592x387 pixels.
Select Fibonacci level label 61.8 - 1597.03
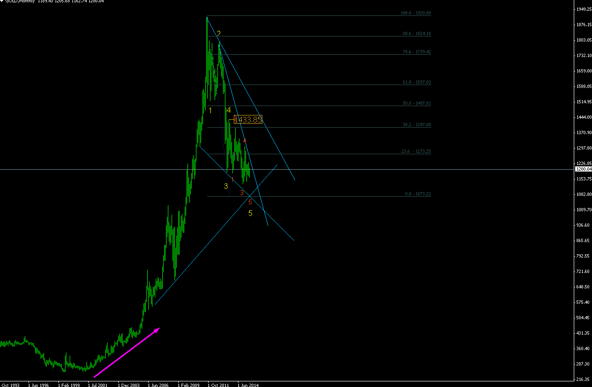[x=416, y=82]
